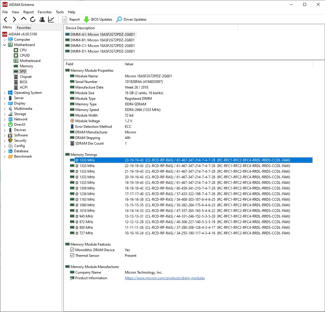Open BIOS Updates
The width and height of the screenshot is (325, 312).
[x=98, y=19]
